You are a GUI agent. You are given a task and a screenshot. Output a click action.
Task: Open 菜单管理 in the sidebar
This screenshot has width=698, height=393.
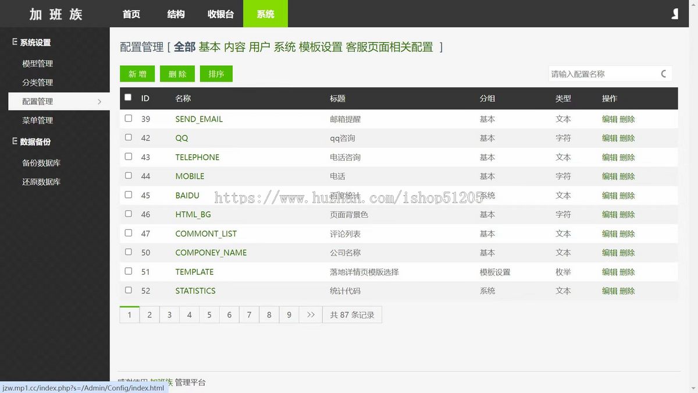pos(38,121)
